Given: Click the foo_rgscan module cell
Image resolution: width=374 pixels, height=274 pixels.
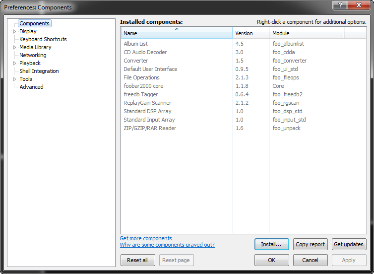Looking at the screenshot, I should [x=286, y=103].
